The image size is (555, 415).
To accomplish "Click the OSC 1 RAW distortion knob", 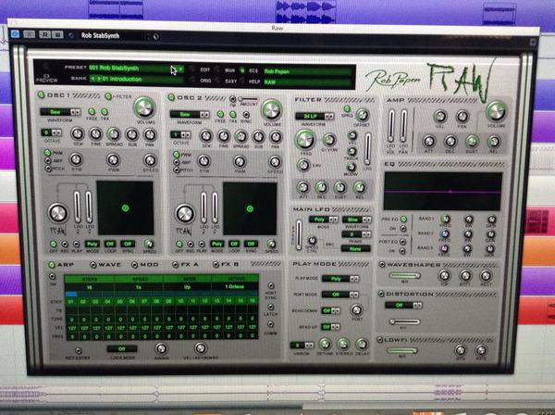I will [x=57, y=213].
